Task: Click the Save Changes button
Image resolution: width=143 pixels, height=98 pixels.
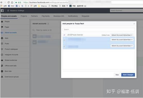Action: pyautogui.click(x=128, y=75)
